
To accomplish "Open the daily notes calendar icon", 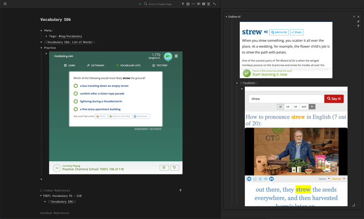I will 188,4.
